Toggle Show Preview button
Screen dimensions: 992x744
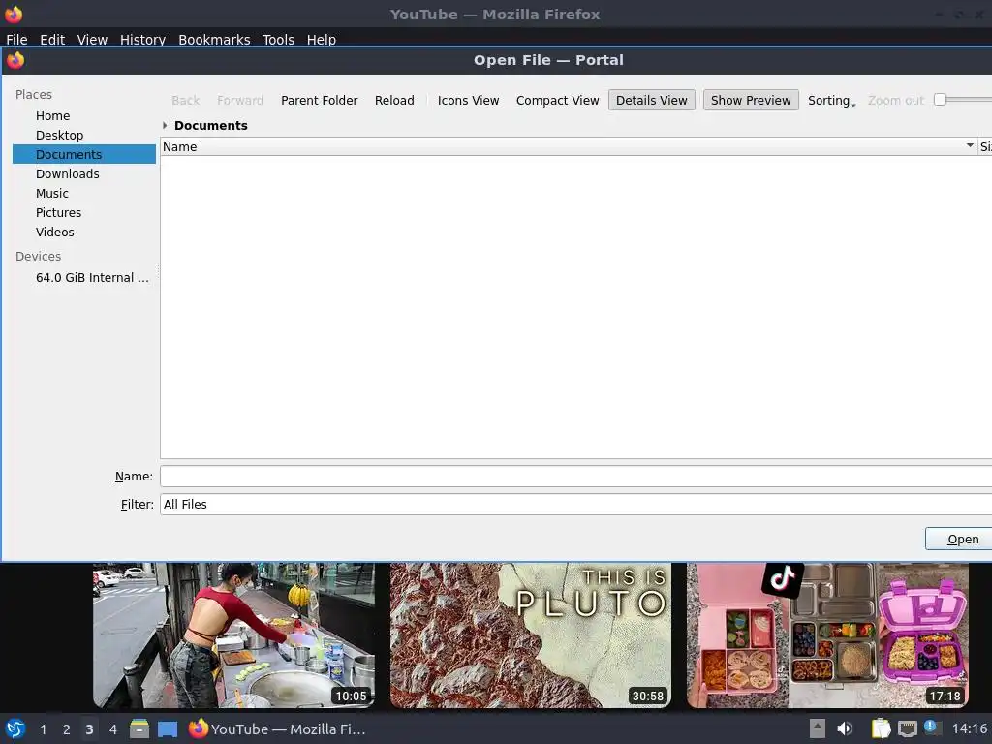751,100
